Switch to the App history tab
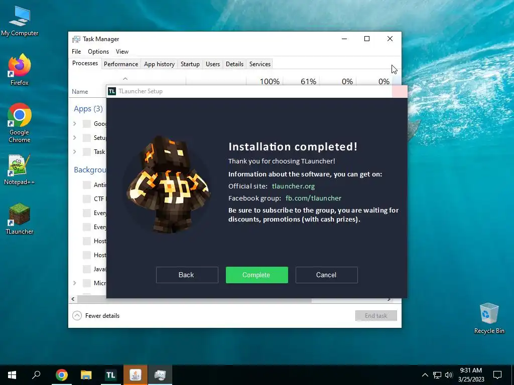514x385 pixels. [159, 64]
